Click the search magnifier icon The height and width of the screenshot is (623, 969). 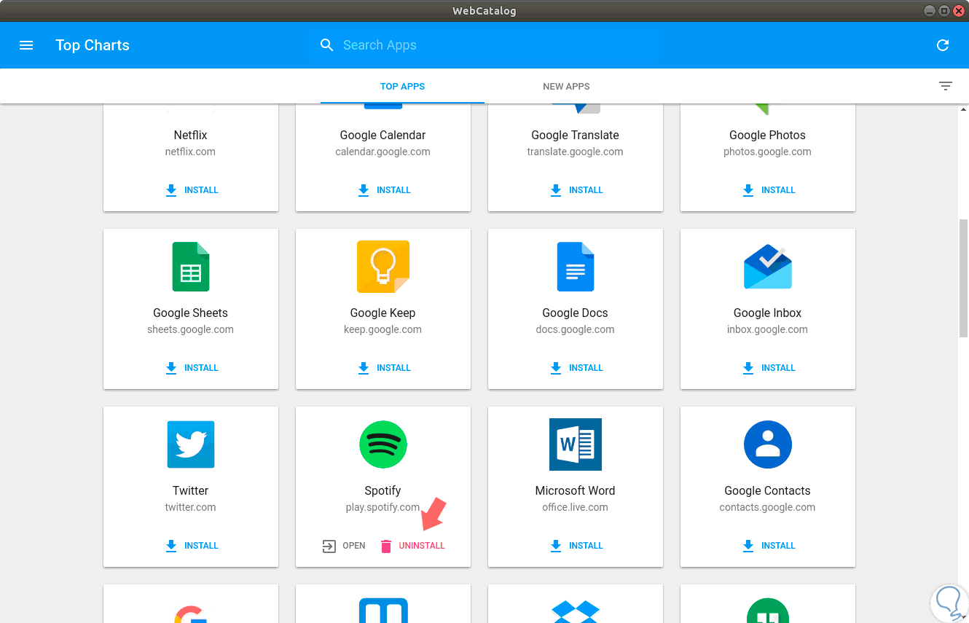(x=327, y=45)
